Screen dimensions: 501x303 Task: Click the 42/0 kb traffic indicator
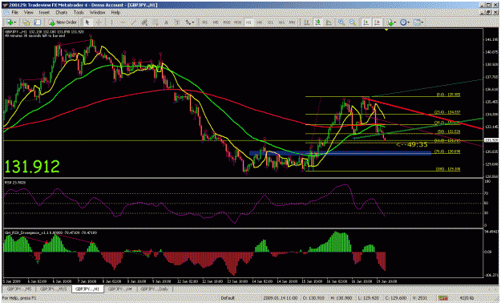coord(467,298)
